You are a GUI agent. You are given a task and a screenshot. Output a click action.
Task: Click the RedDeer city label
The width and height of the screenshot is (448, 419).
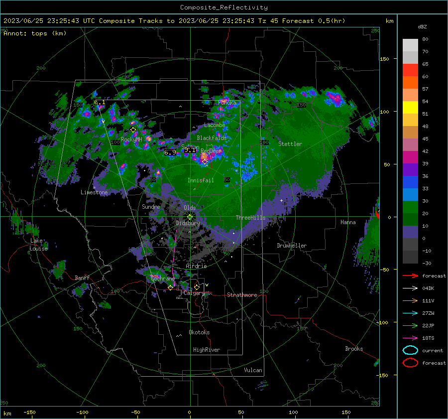click(x=211, y=151)
